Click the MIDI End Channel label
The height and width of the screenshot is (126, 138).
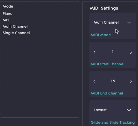point(107,93)
